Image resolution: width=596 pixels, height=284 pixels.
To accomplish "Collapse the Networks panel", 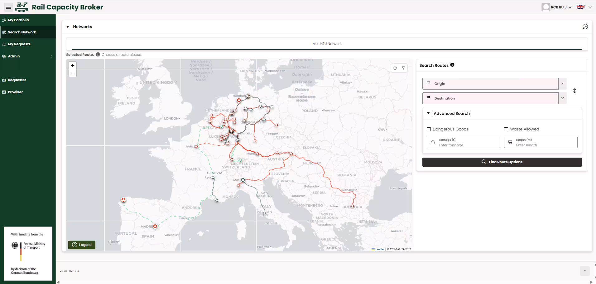I will click(x=68, y=27).
